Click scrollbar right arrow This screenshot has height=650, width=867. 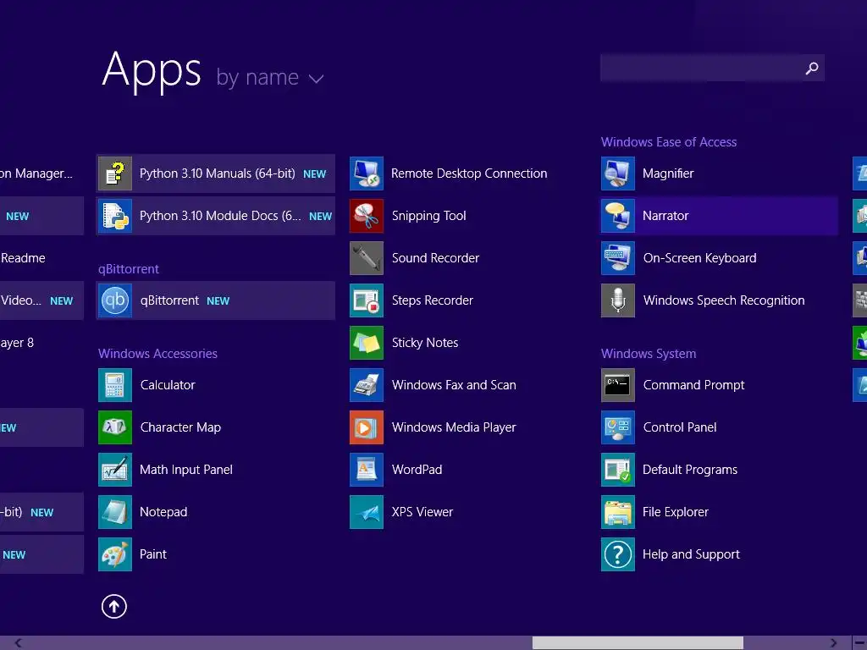(x=833, y=643)
